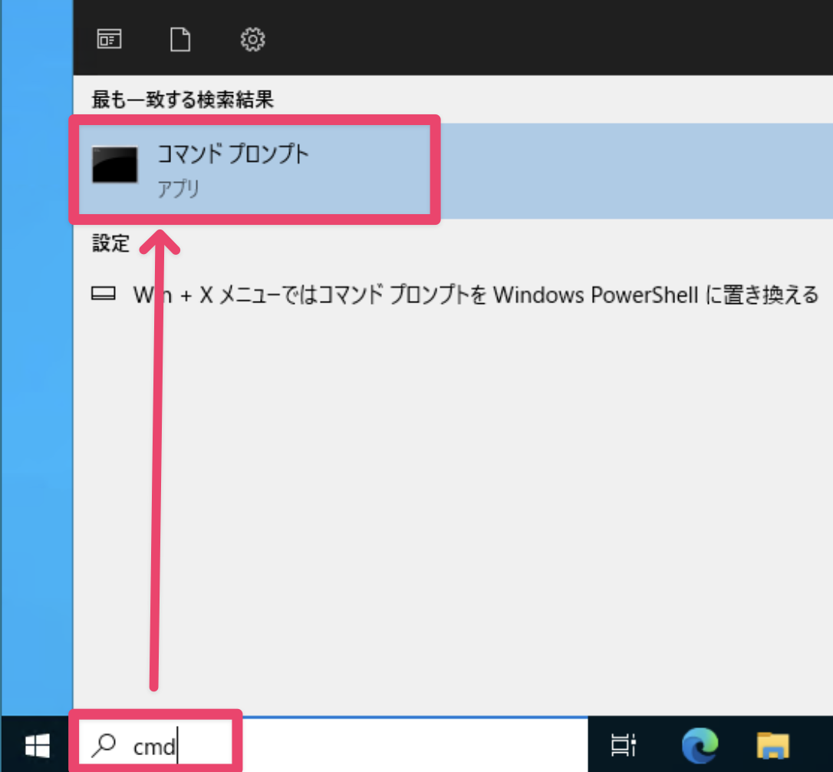Launch Microsoft Edge from the taskbar

tap(700, 744)
